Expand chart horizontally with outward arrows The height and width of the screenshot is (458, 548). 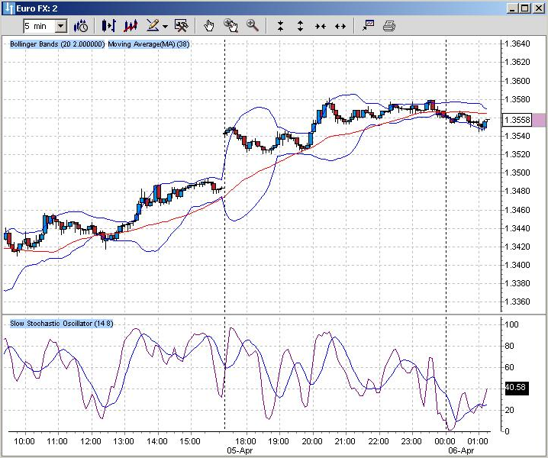point(340,27)
